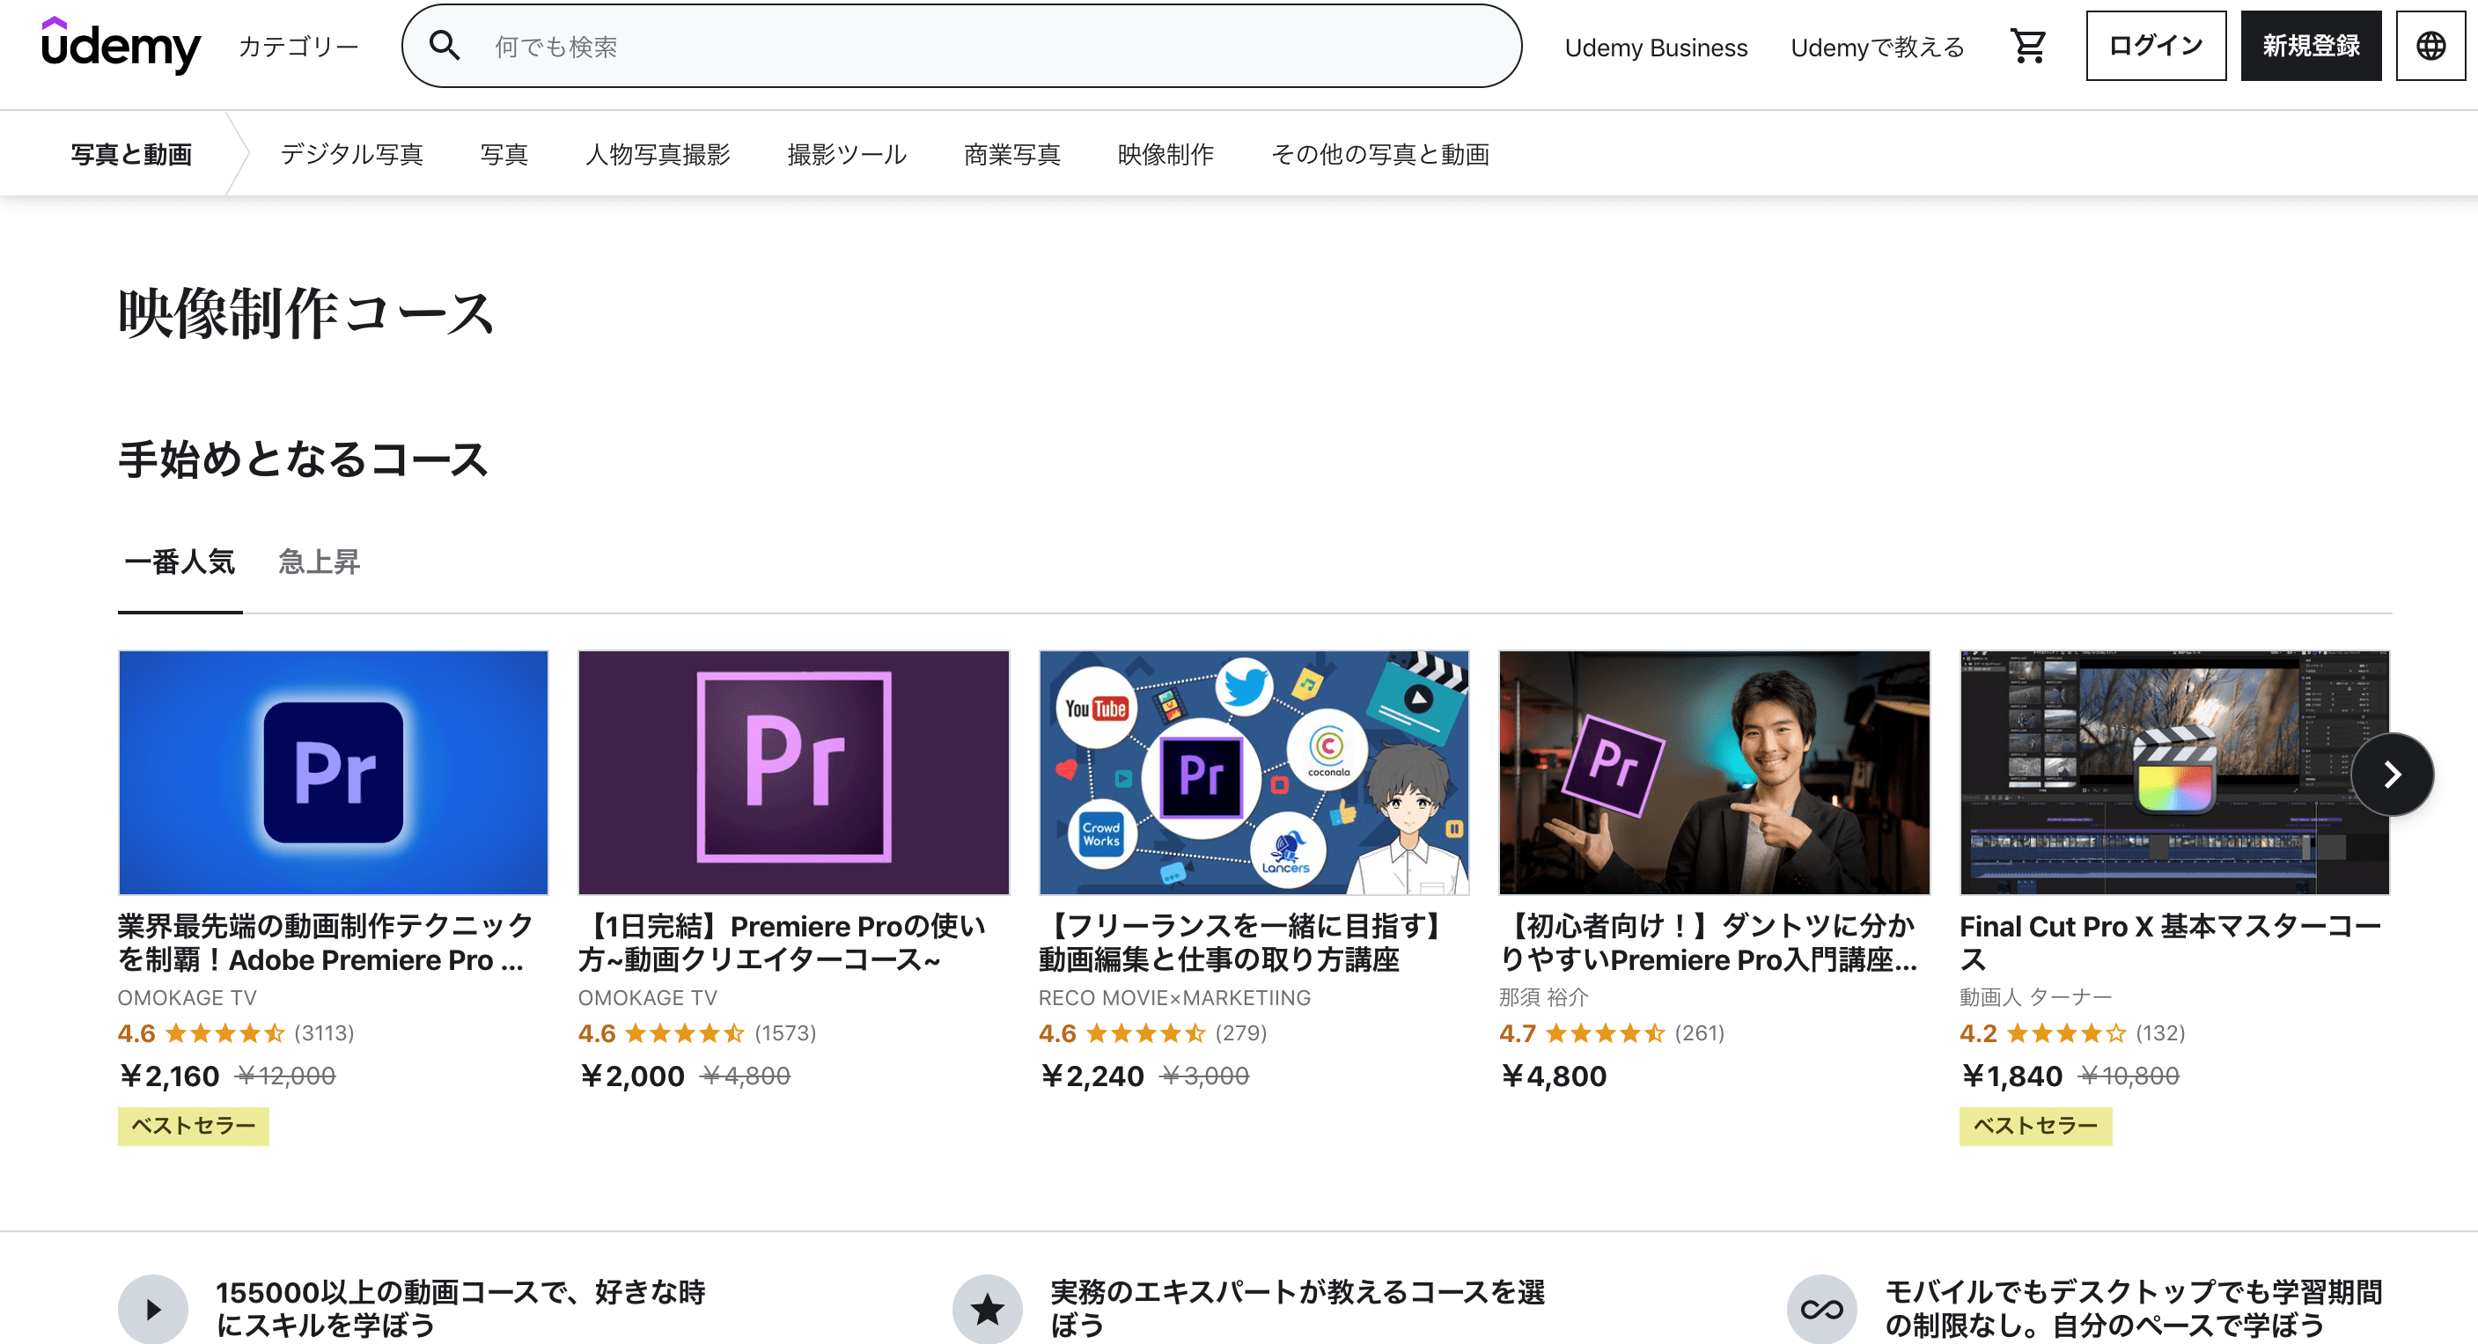The width and height of the screenshot is (2478, 1344).
Task: Click the 4.7 rating with (261) reviews
Action: (1611, 1033)
